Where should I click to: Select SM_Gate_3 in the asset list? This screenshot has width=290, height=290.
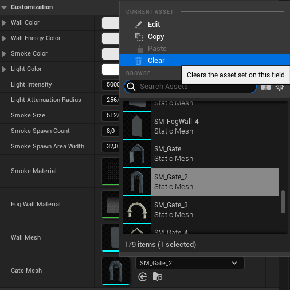tap(201, 210)
